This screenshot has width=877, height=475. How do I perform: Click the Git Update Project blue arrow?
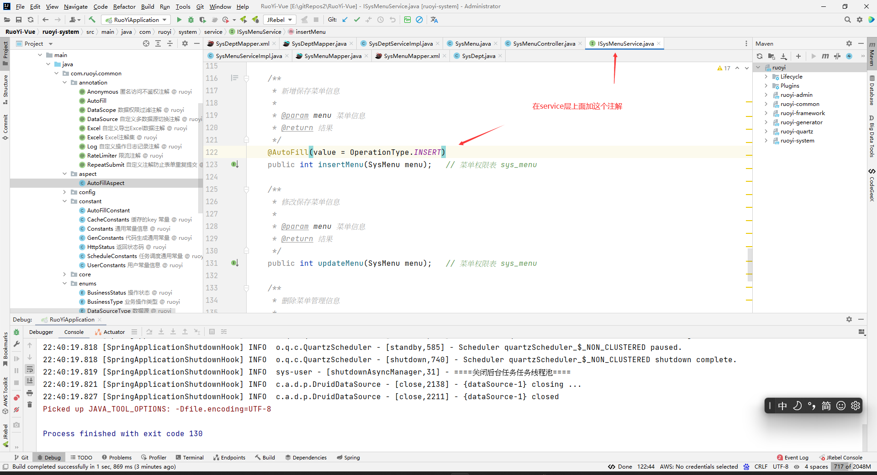point(345,20)
